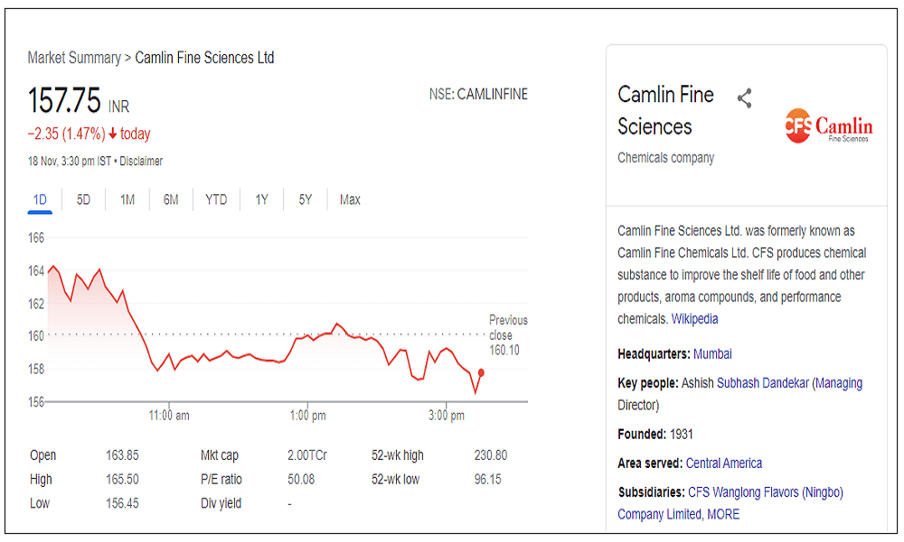Select the 1D chart range tab
The image size is (904, 542).
coord(40,200)
